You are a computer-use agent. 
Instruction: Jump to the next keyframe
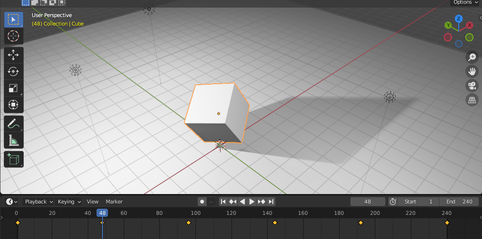click(261, 202)
